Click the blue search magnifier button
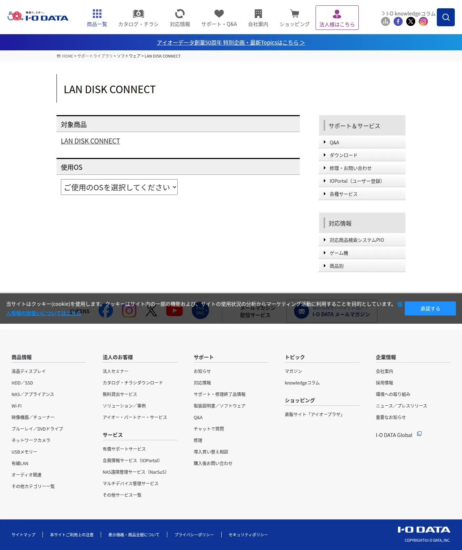 [446, 17]
